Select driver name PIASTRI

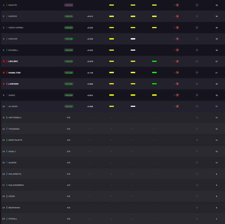coord(13,5)
